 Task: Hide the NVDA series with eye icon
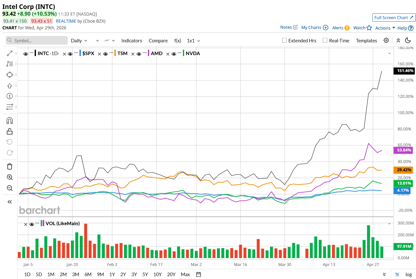(174, 54)
